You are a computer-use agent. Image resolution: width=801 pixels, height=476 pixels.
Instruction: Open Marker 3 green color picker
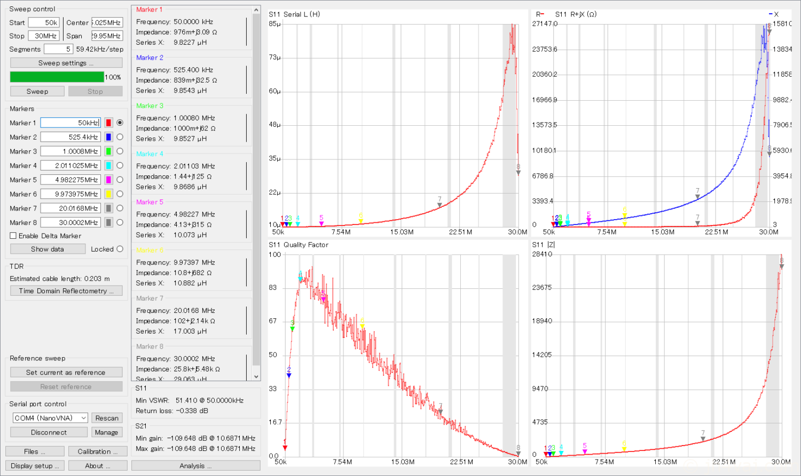108,151
